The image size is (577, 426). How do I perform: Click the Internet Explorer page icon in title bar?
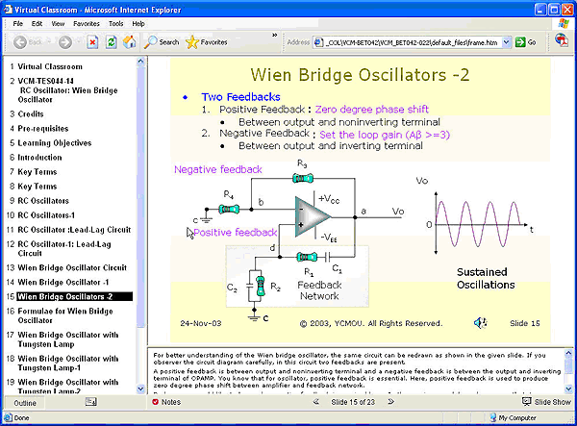click(x=8, y=10)
